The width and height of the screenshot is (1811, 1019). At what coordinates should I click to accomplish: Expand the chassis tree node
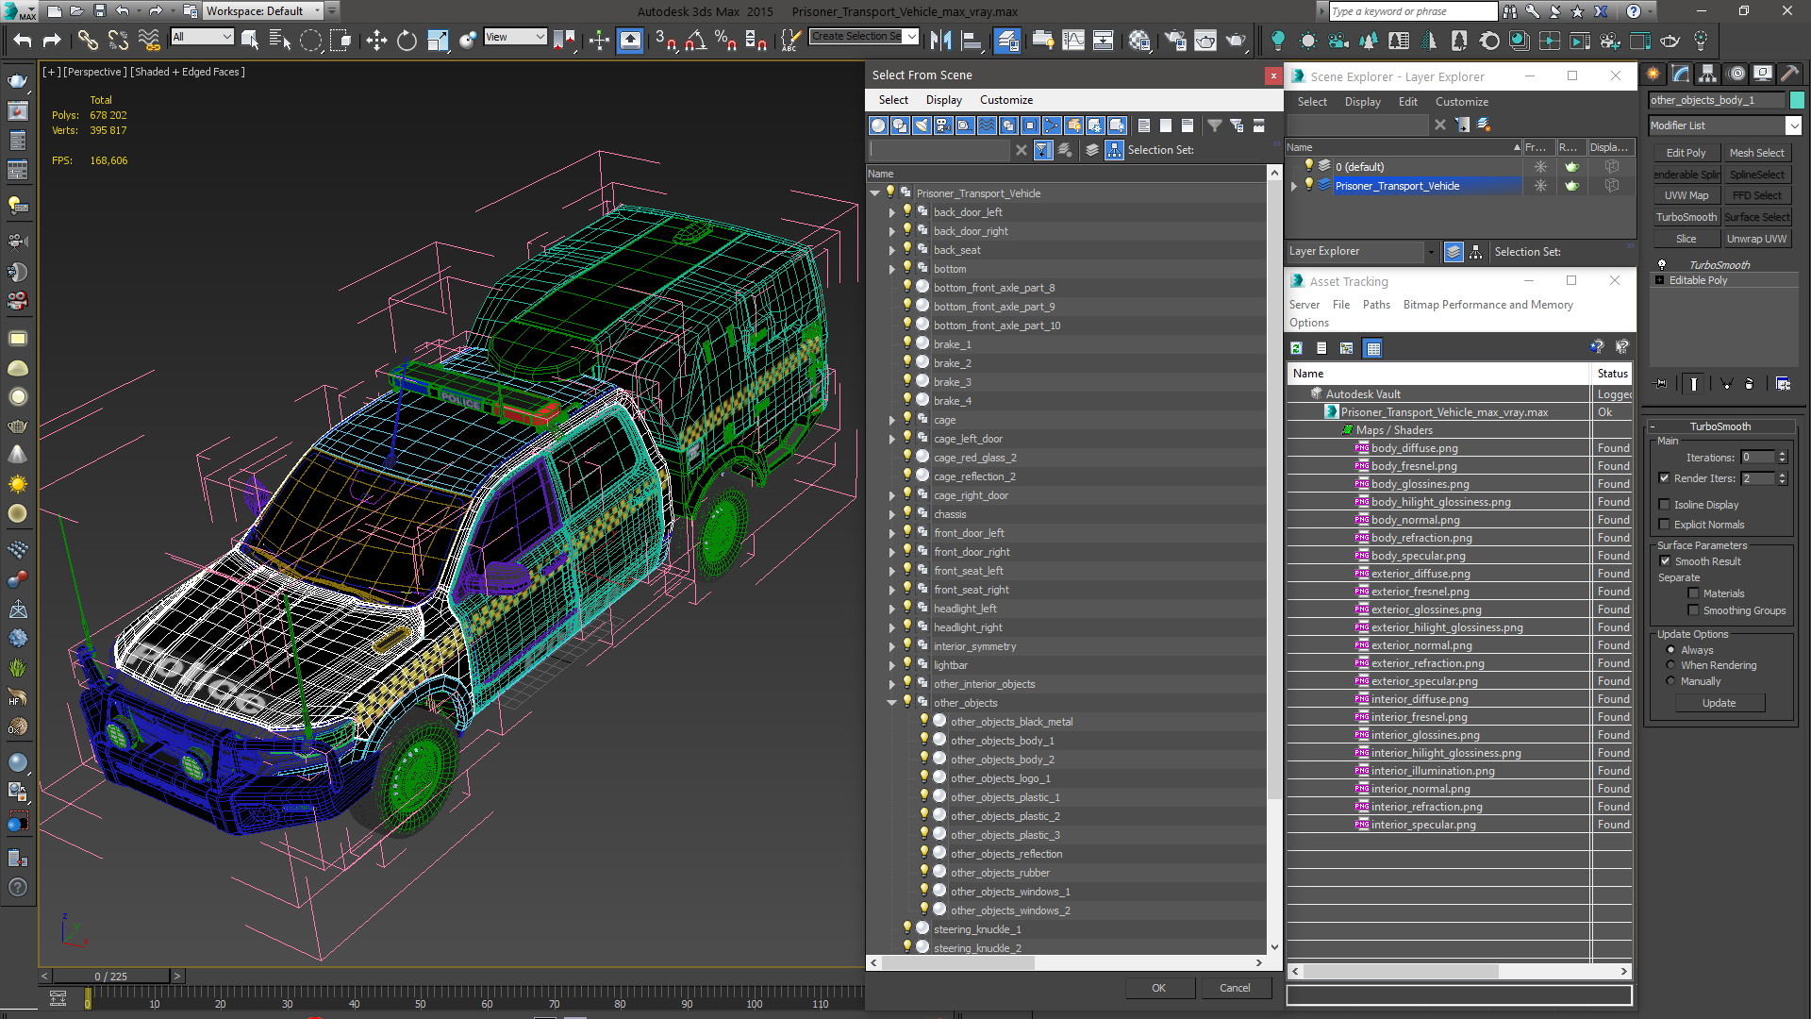coord(891,514)
